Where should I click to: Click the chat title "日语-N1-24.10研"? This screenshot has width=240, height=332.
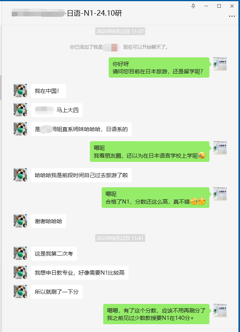[x=95, y=13]
